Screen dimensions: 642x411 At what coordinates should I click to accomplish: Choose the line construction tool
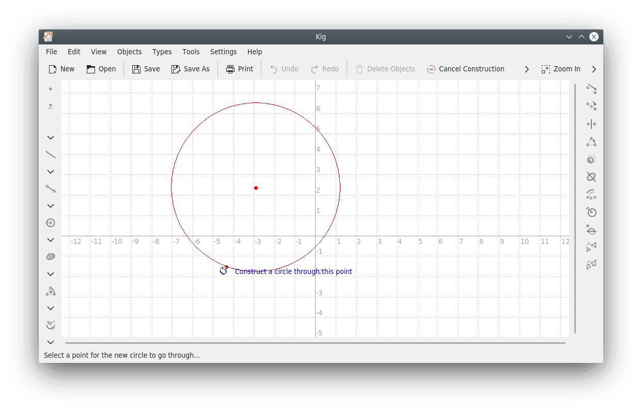click(x=51, y=154)
